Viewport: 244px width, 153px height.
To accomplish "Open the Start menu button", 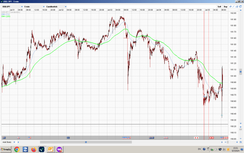I will pyautogui.click(x=6, y=149).
